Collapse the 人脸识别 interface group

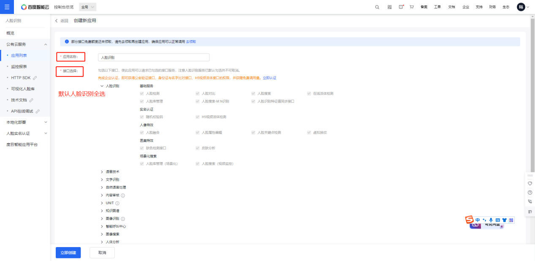(x=102, y=86)
